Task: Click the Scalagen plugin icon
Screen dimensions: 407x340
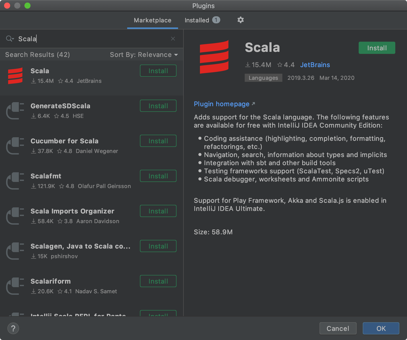Action: [x=15, y=251]
